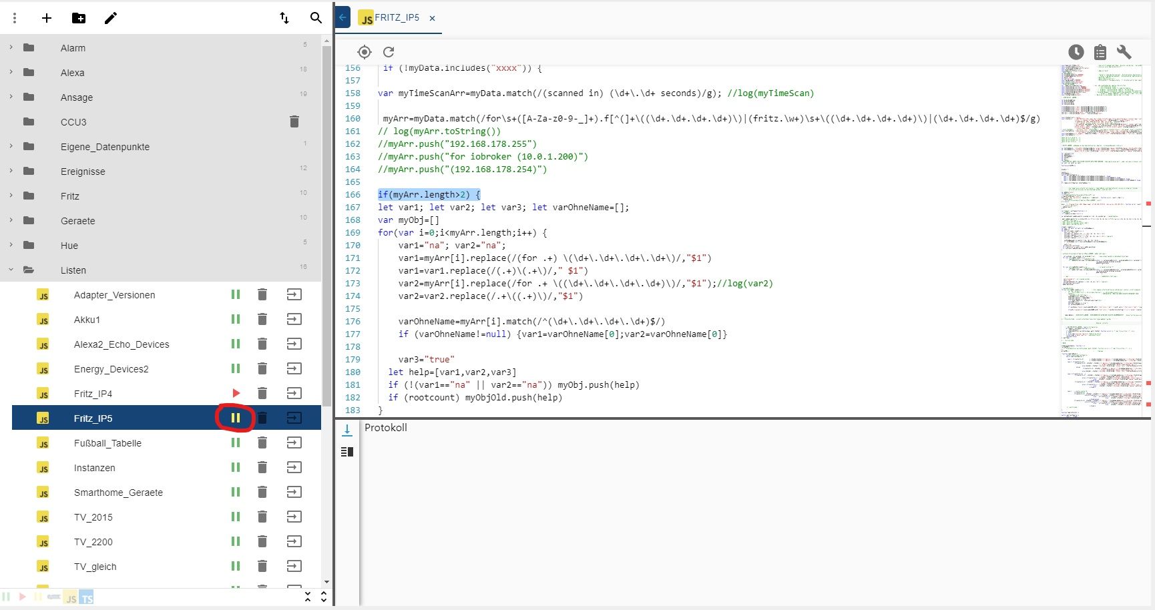
Task: Expand the Ansage folder
Action: click(11, 97)
